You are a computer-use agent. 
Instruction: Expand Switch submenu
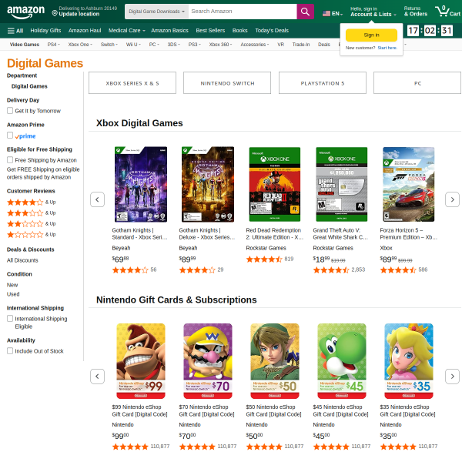(109, 45)
